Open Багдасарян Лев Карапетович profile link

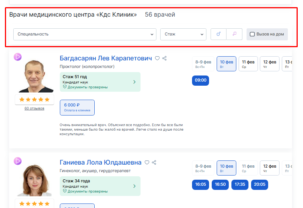coord(106,58)
